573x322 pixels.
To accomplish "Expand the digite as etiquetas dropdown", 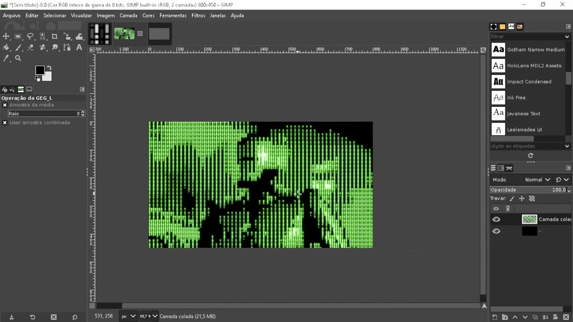I will (567, 146).
